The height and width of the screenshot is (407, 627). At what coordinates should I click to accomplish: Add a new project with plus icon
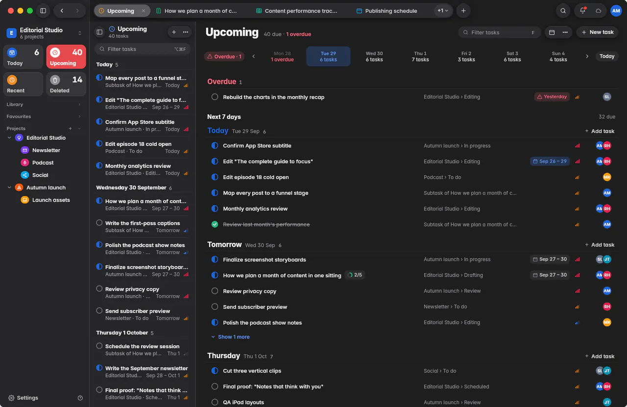70,128
